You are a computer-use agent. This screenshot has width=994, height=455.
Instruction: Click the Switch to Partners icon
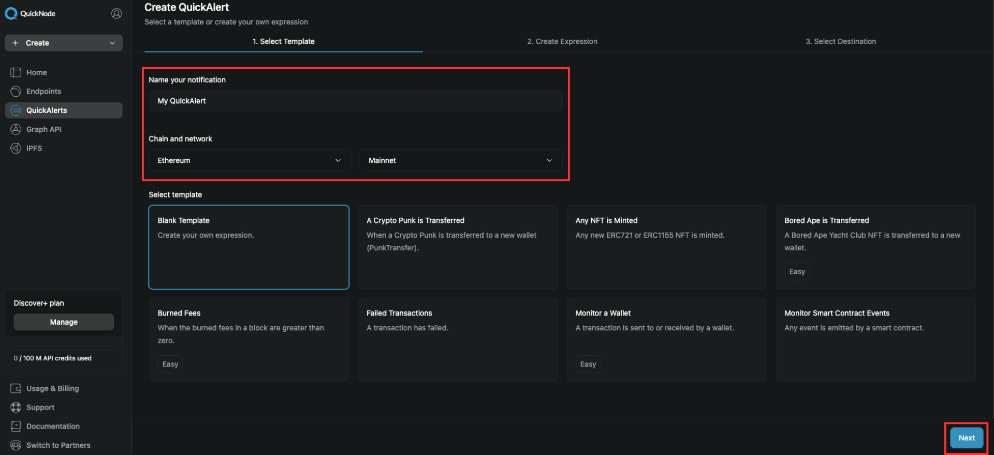click(16, 445)
